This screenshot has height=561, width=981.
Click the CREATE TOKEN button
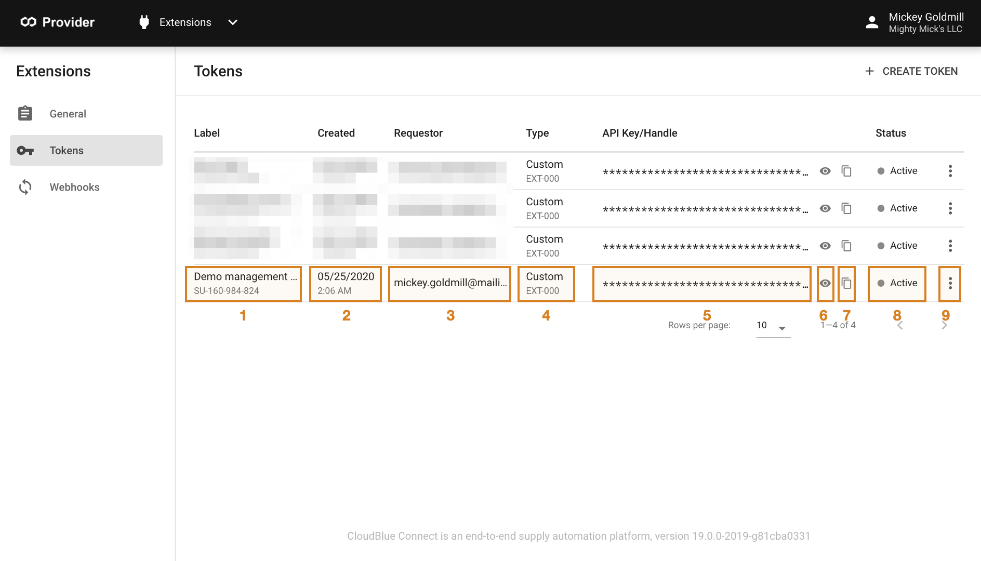(911, 71)
